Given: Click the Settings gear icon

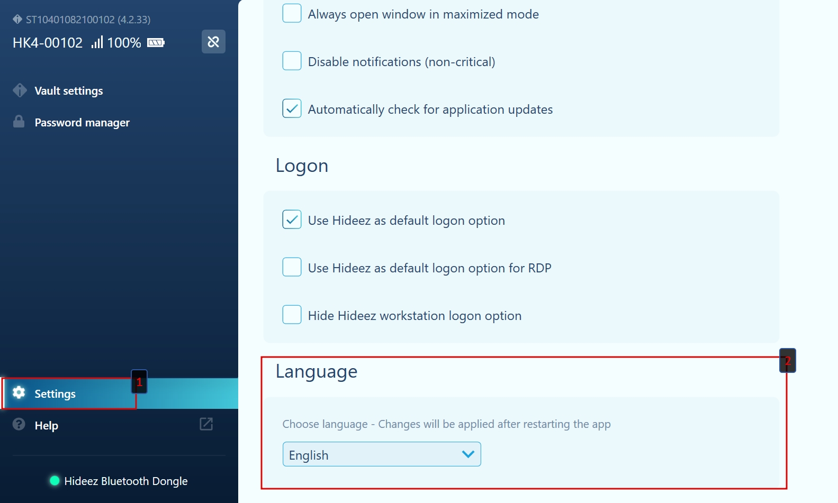Looking at the screenshot, I should tap(19, 392).
